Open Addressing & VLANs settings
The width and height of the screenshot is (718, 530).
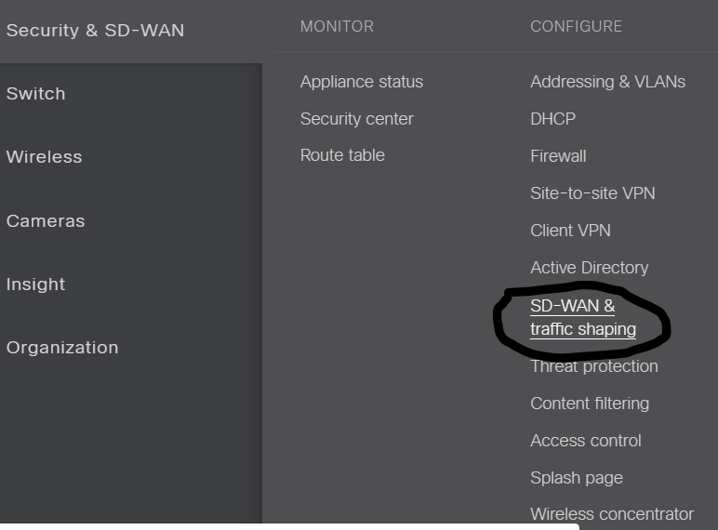607,82
